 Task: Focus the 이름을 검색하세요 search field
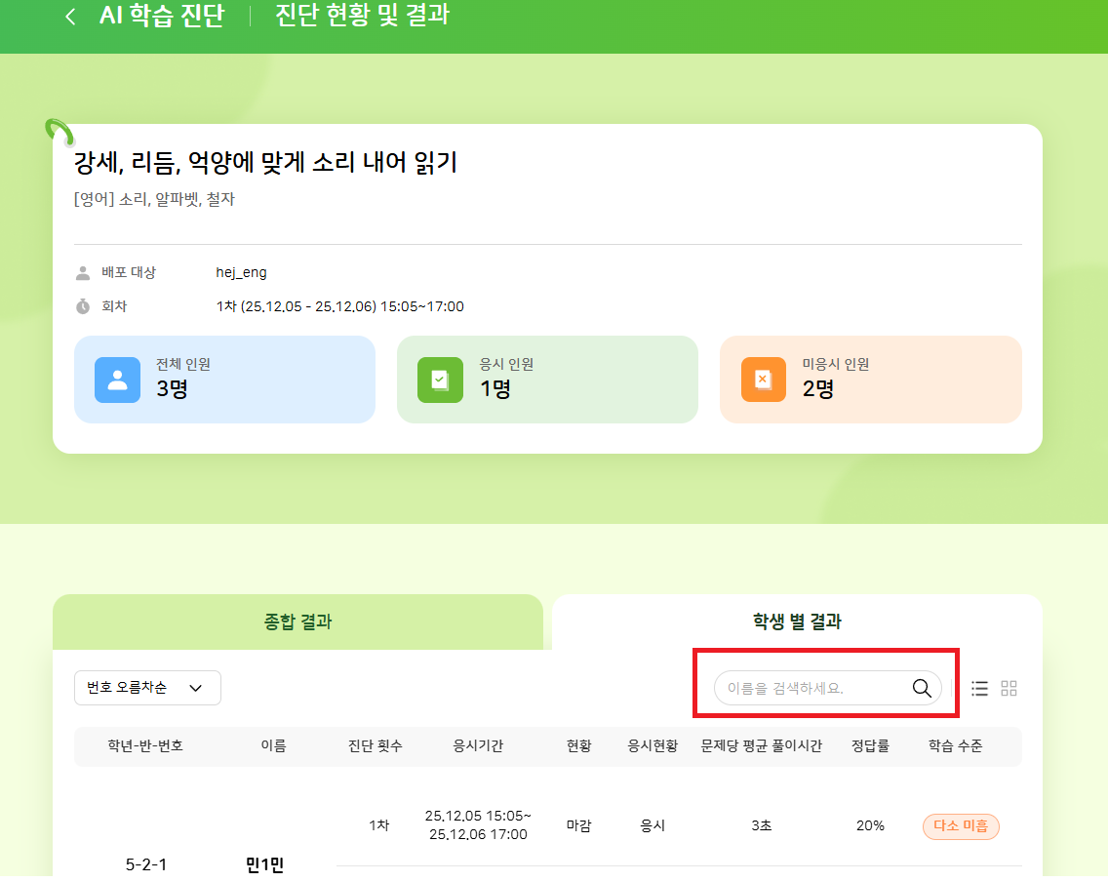point(810,688)
